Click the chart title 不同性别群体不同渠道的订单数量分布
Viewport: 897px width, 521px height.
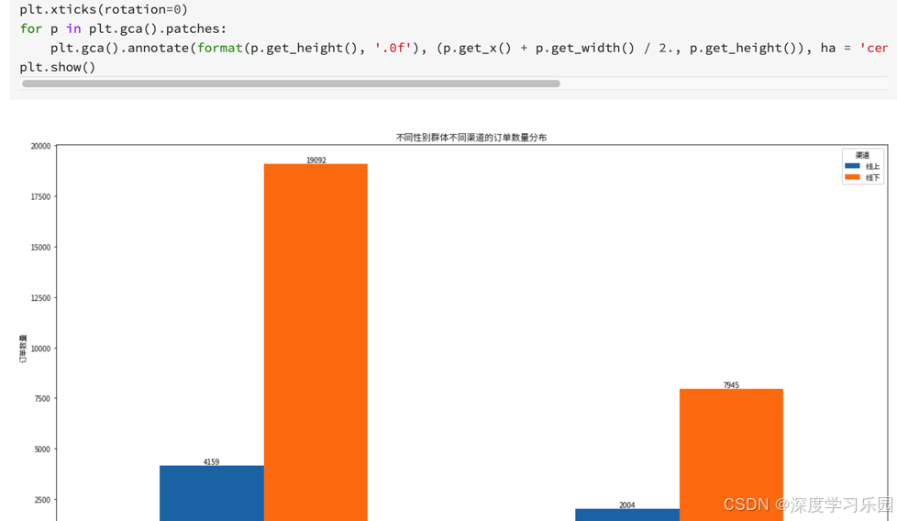click(x=471, y=138)
